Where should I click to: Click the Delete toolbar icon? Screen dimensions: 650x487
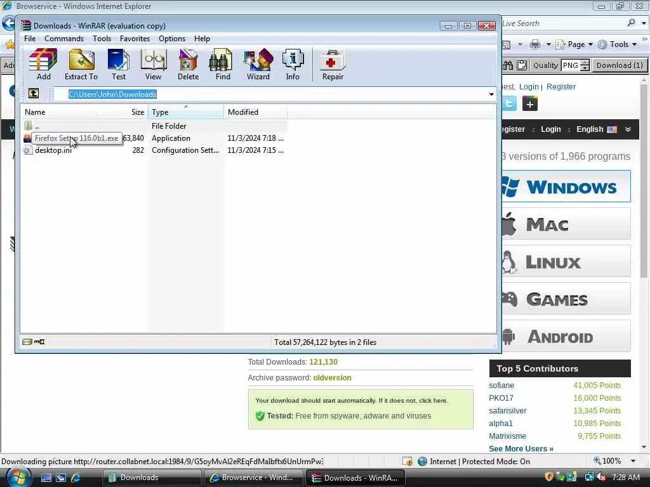pyautogui.click(x=188, y=64)
